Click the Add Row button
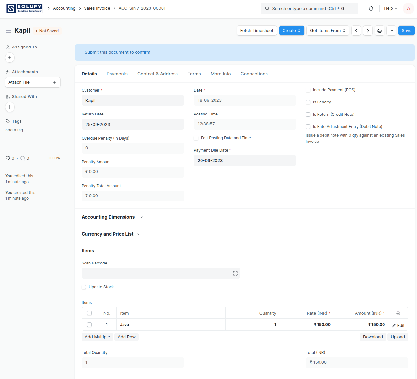Screen dimensions: 417x379 pos(126,337)
